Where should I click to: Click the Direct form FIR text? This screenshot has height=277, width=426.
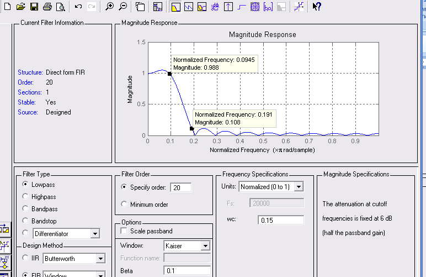tap(65, 72)
